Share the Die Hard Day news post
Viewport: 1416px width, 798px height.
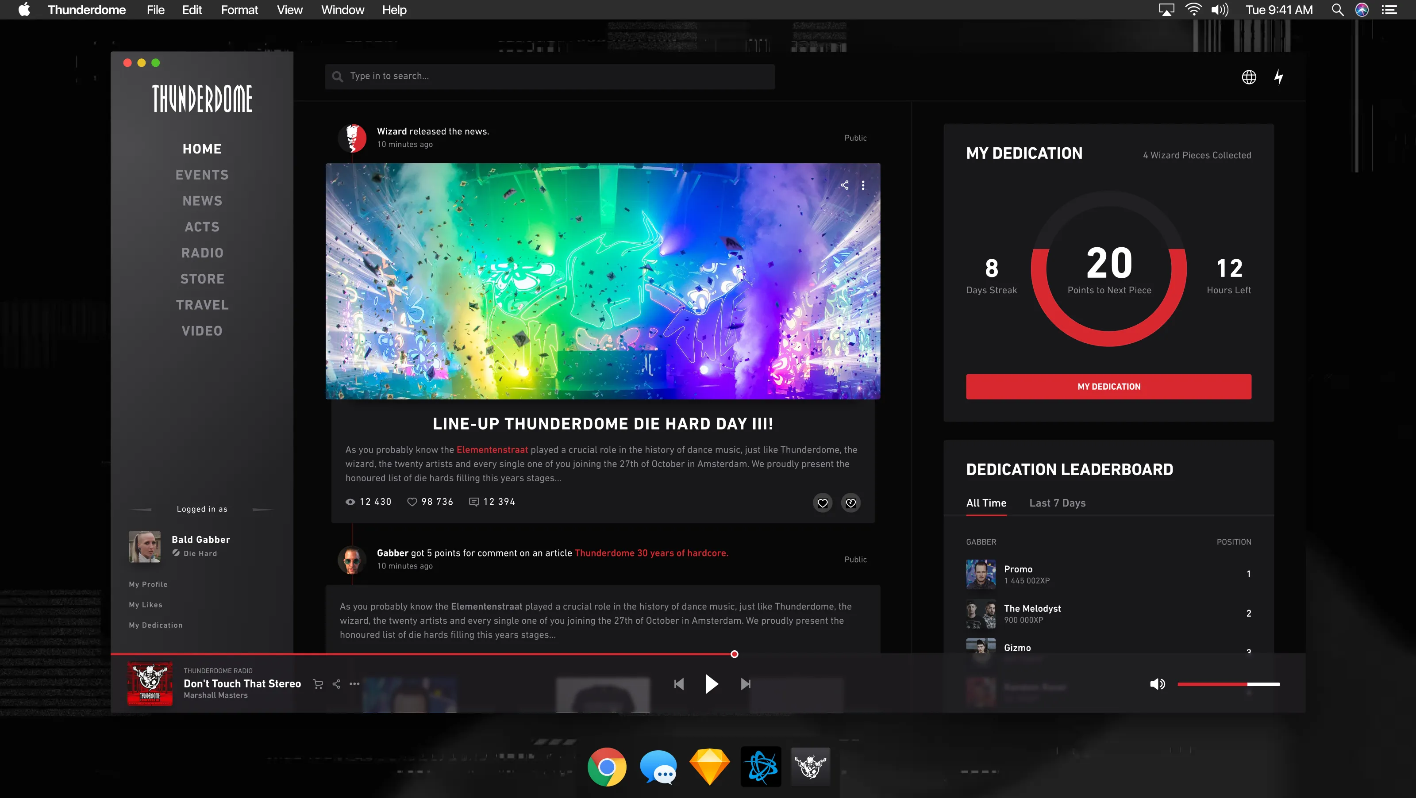coord(844,185)
